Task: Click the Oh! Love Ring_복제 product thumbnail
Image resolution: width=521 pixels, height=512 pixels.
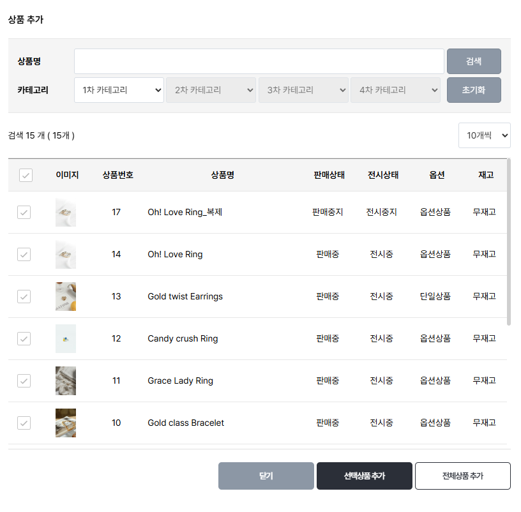Action: [x=66, y=213]
